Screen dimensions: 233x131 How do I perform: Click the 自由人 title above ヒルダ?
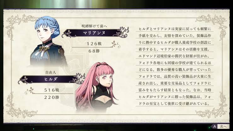coord(50,73)
